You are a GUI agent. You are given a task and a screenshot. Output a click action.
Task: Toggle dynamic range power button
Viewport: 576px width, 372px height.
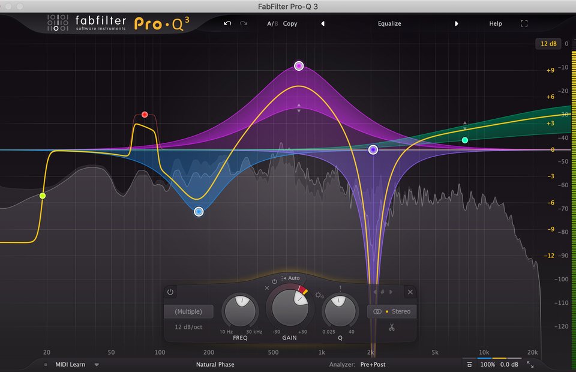coord(274,281)
